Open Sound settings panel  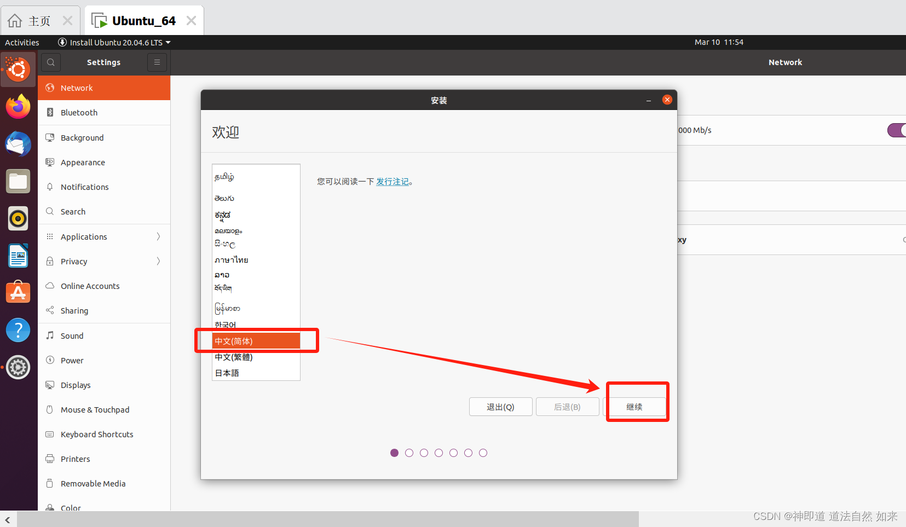point(104,335)
